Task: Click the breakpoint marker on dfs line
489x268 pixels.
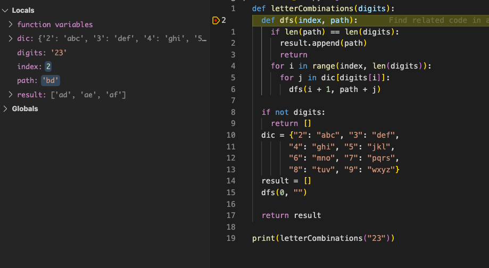Action: [216, 20]
